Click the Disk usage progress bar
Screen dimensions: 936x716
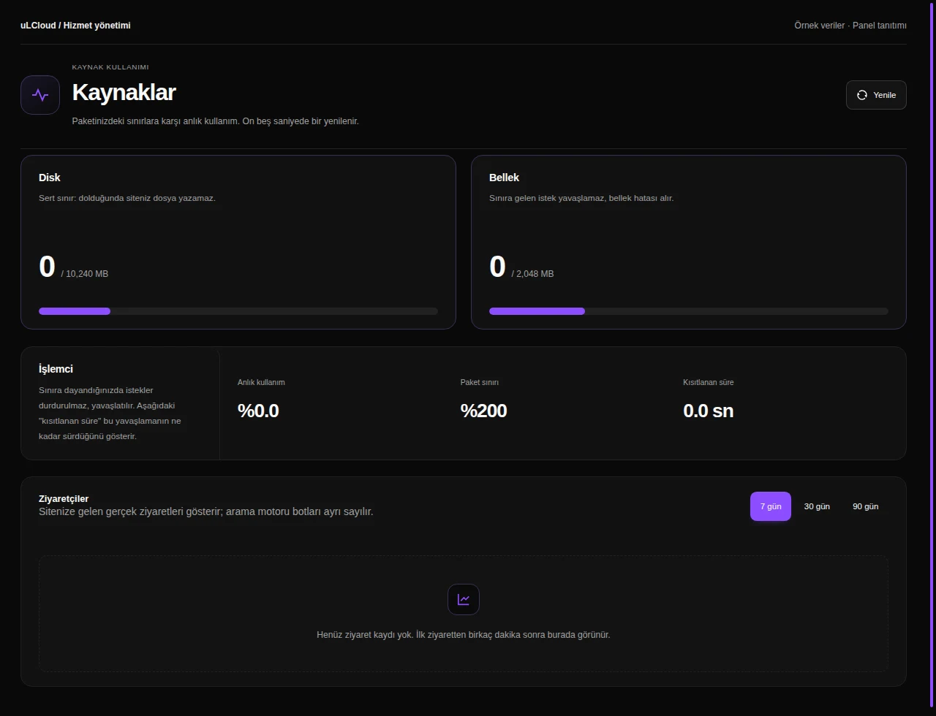[x=238, y=311]
